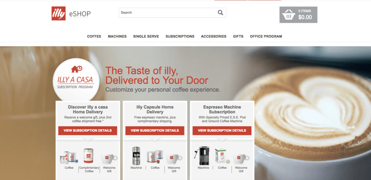Click OFFICE PROGRAM in navigation

pyautogui.click(x=266, y=37)
